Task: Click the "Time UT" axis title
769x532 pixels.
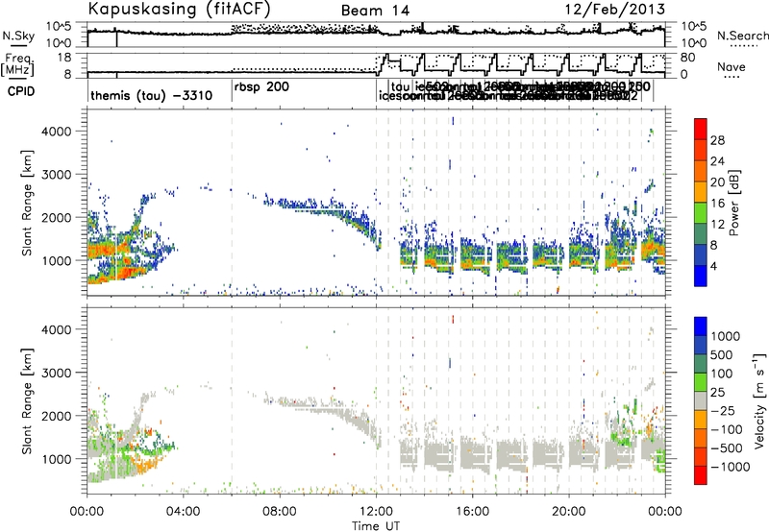Action: tap(376, 526)
